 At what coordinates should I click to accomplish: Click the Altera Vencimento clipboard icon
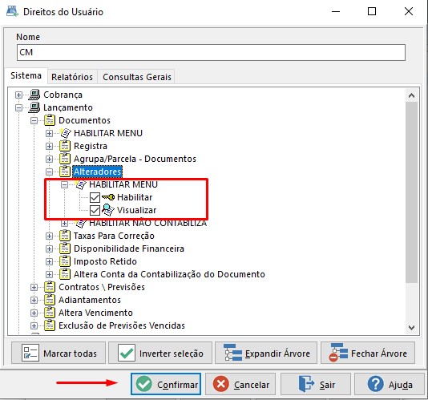coord(50,313)
